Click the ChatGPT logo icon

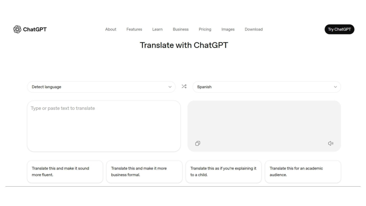tap(17, 29)
